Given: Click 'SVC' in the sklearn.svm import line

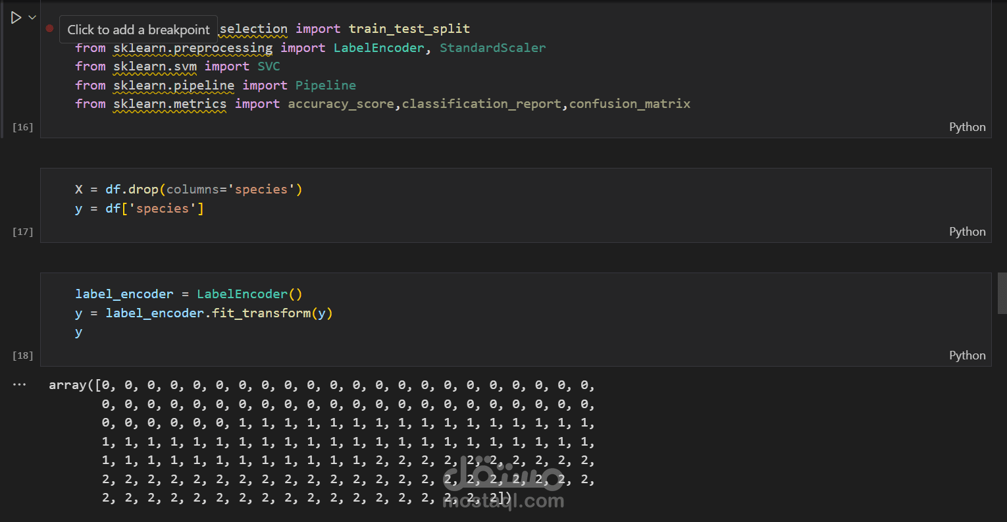Looking at the screenshot, I should pos(269,66).
